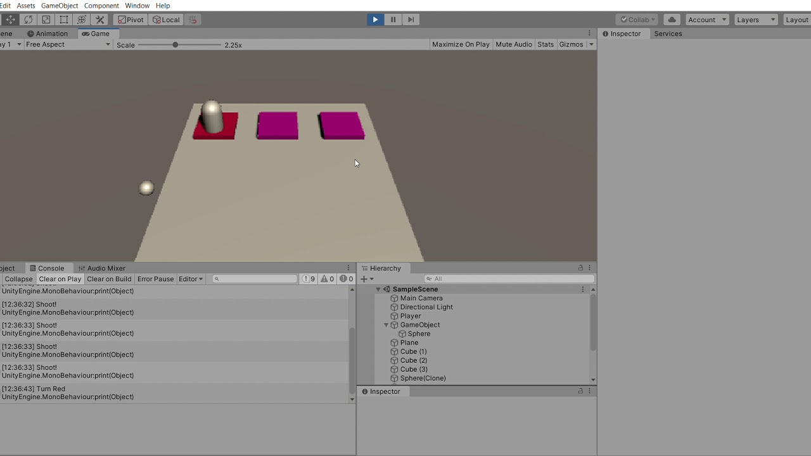Open Console panel options menu
The image size is (811, 456).
(x=348, y=268)
